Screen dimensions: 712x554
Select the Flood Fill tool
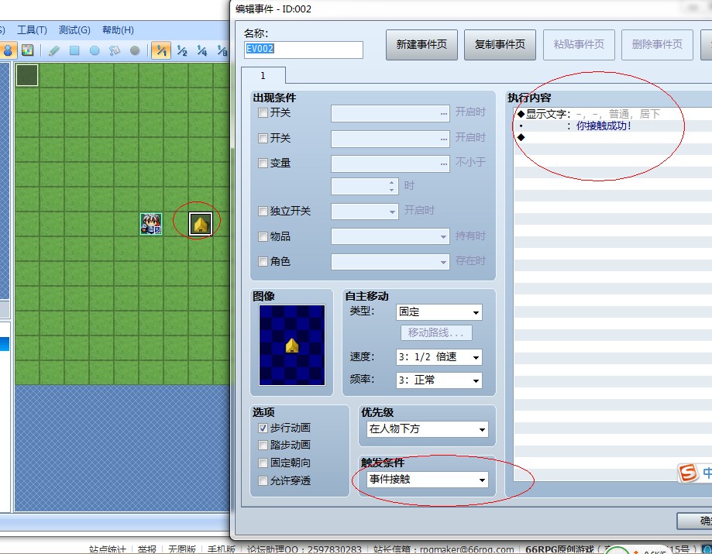point(115,50)
